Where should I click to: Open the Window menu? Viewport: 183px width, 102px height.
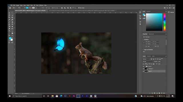(41, 5)
